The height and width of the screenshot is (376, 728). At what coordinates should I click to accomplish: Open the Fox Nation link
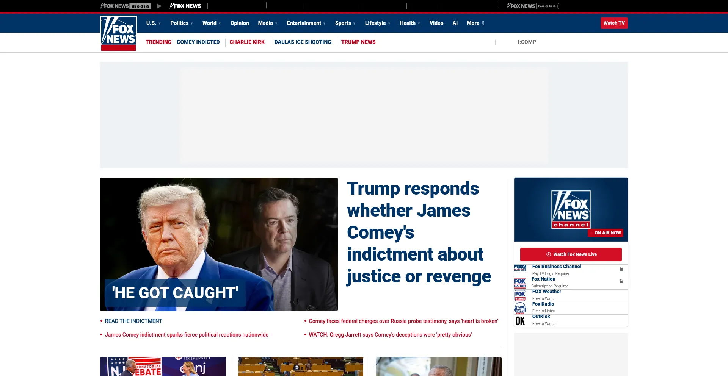click(x=543, y=279)
